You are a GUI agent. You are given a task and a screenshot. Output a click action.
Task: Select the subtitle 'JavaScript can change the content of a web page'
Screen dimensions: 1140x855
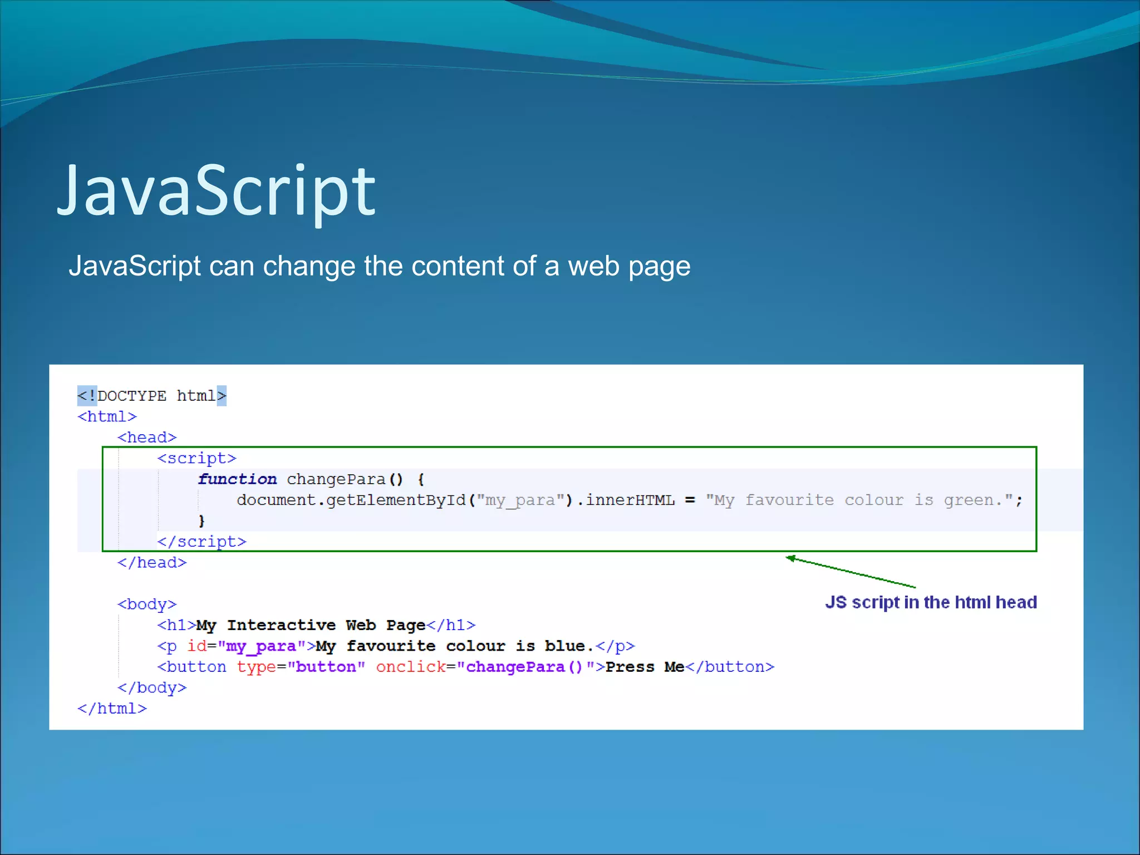(x=379, y=267)
